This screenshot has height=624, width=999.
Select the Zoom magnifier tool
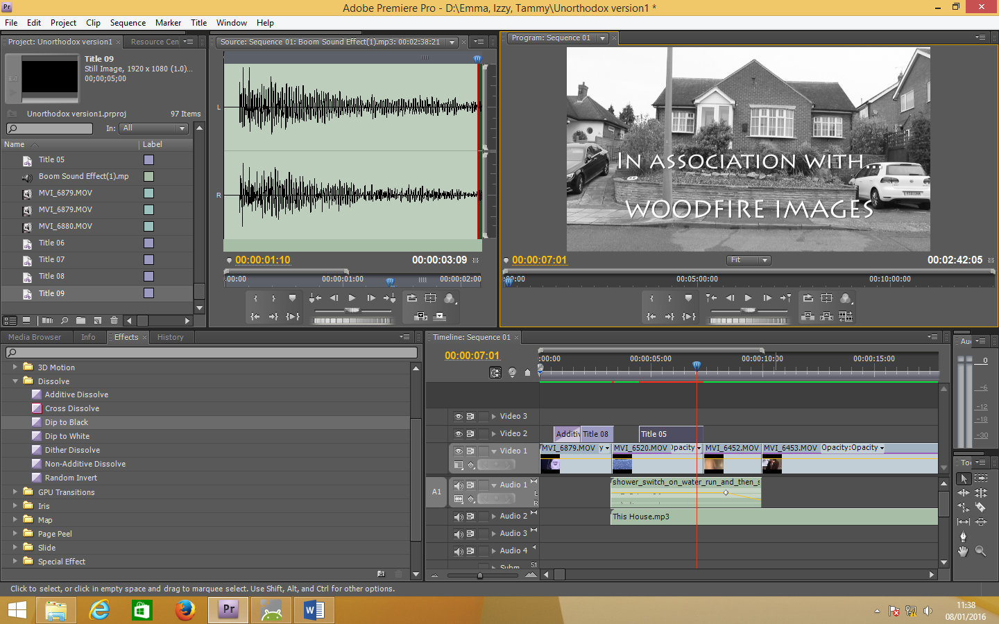(980, 551)
